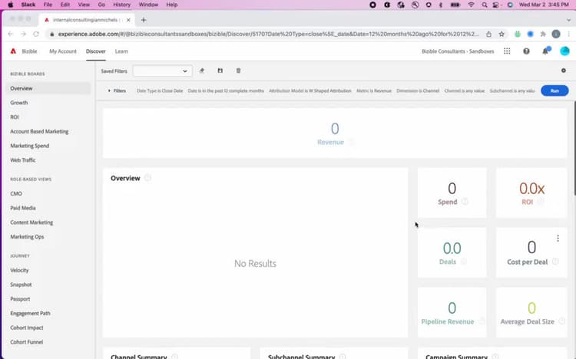Open the Marketing Spend board
The width and height of the screenshot is (576, 359).
click(30, 146)
